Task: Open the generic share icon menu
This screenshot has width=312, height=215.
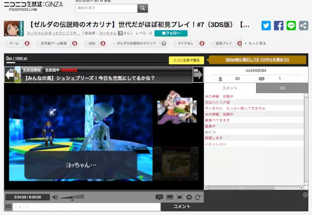Action: coord(303,26)
